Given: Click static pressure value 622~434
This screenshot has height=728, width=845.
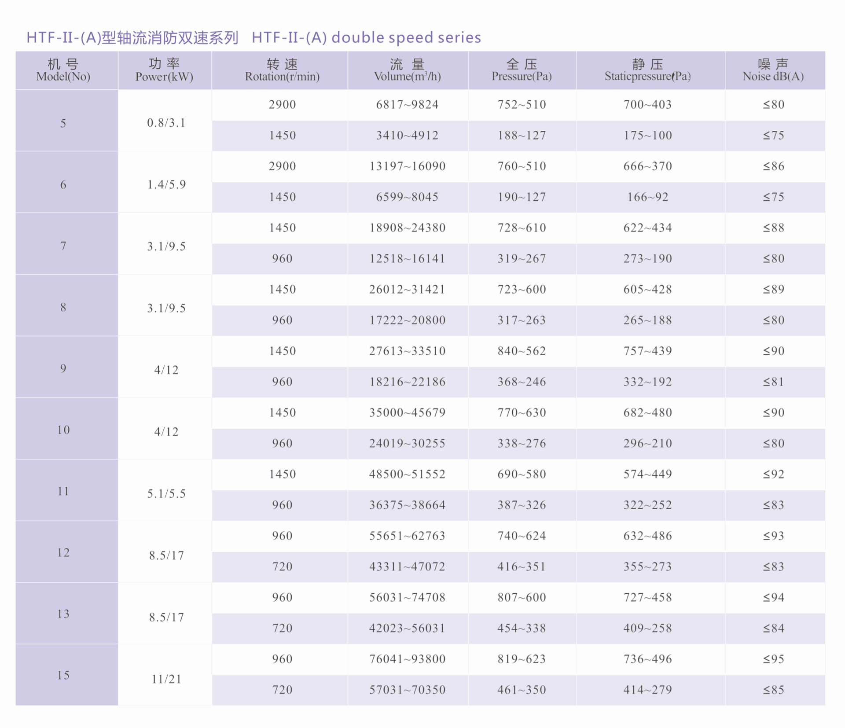Looking at the screenshot, I should click(647, 228).
